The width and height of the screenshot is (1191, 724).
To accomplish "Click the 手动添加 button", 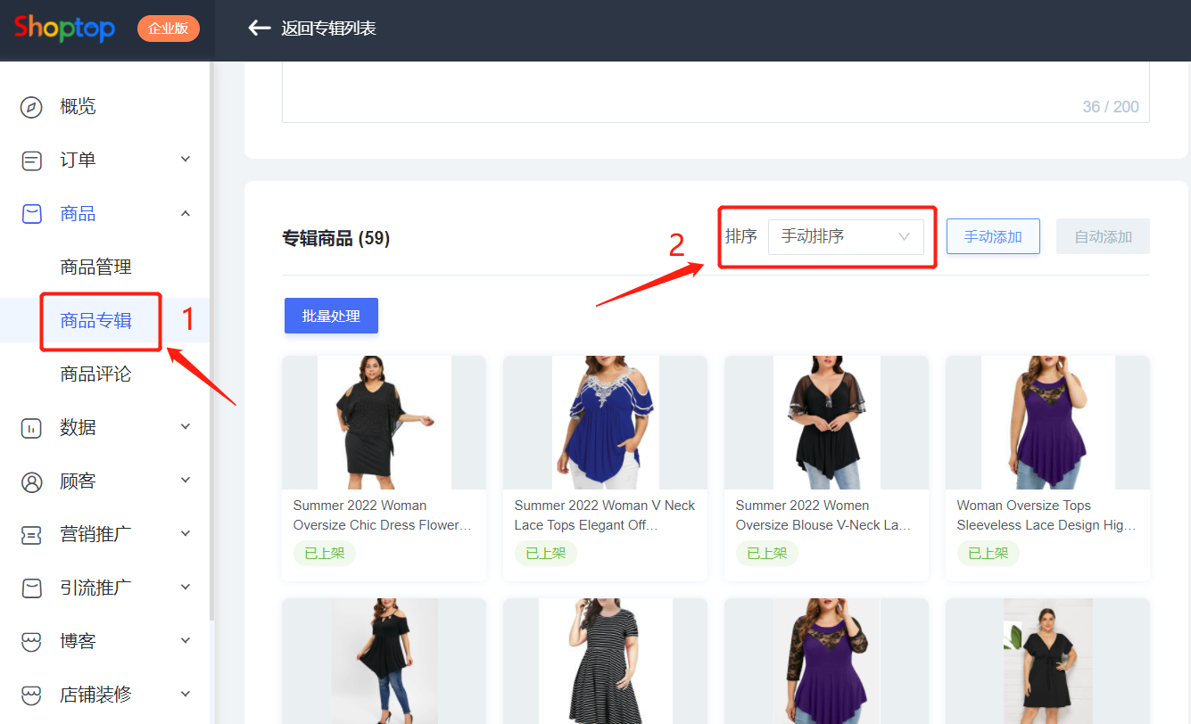I will [993, 236].
